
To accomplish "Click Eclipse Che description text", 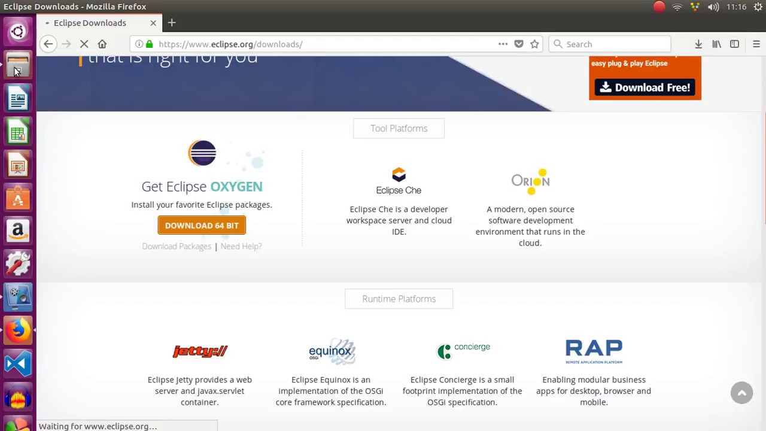I will [x=399, y=220].
